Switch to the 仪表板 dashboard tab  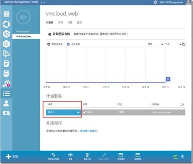pyautogui.click(x=50, y=22)
